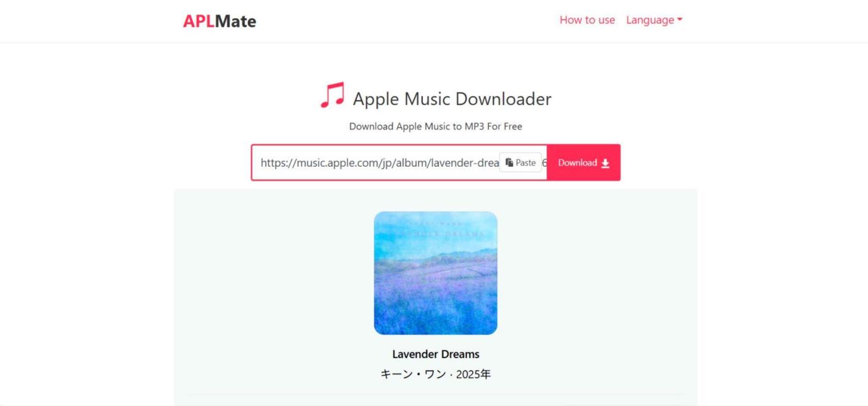
Task: Open the How to use page
Action: pos(587,20)
